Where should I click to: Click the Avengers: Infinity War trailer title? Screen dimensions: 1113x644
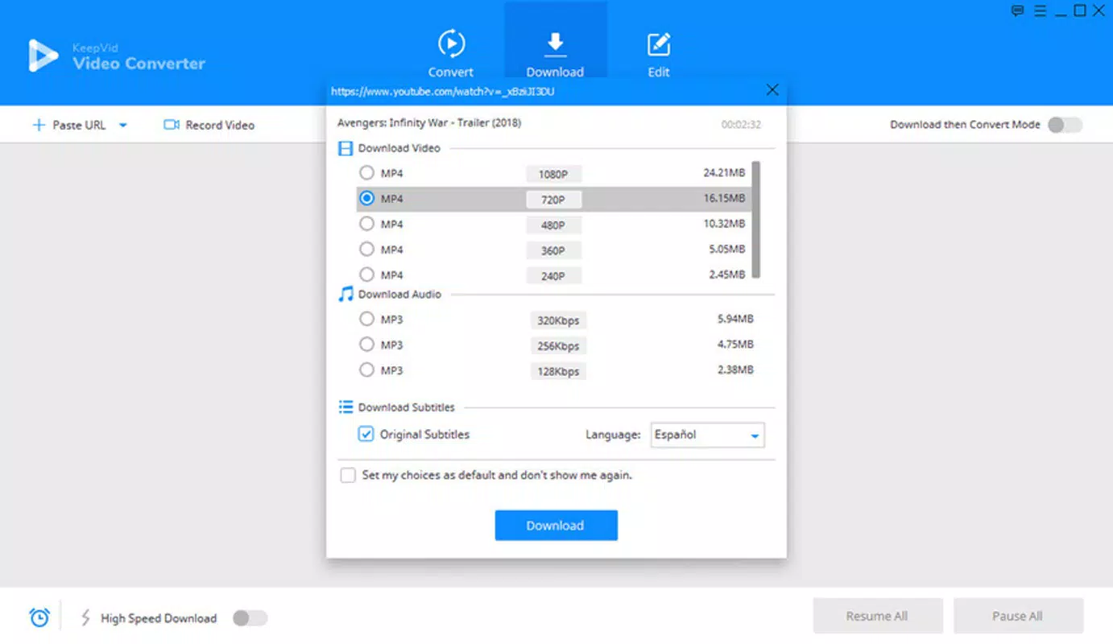point(429,123)
